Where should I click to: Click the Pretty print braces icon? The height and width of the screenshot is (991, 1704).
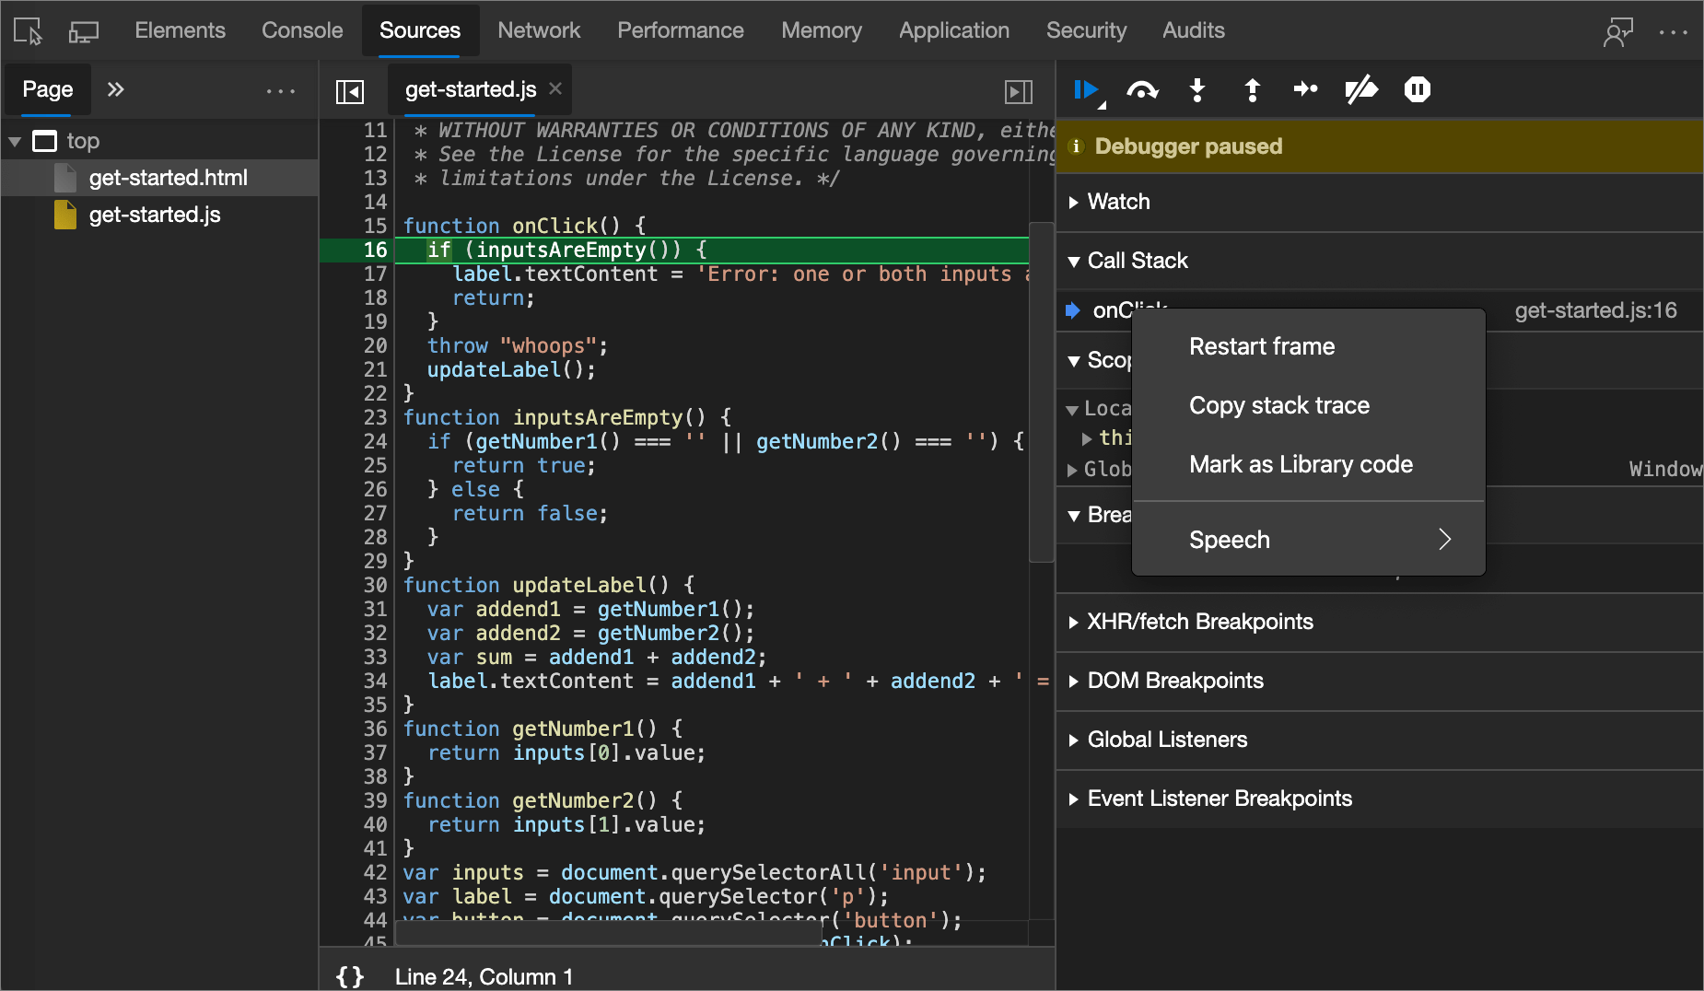pos(350,976)
